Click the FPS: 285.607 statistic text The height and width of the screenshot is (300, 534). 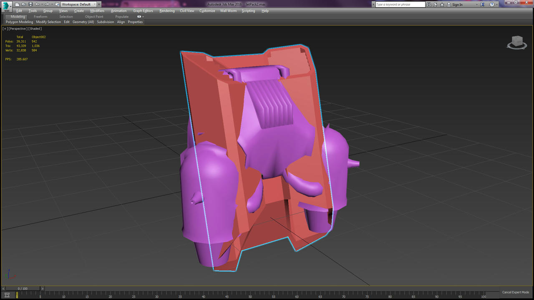(17, 59)
